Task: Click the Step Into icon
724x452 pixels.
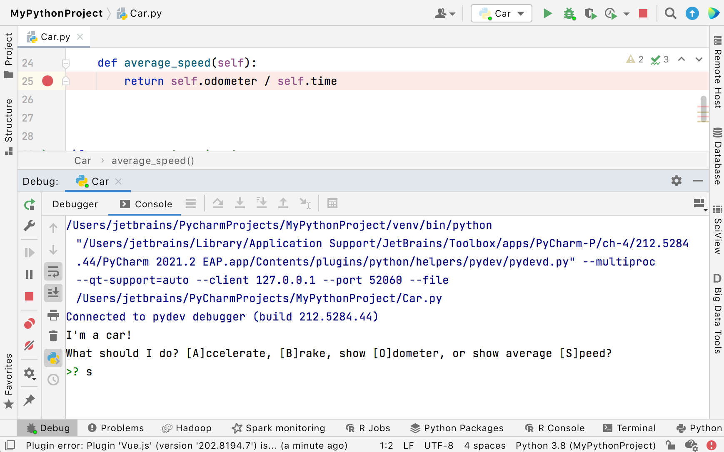Action: tap(240, 203)
